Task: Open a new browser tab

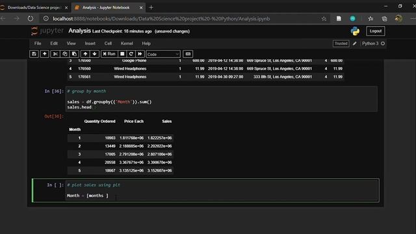Action: coord(151,8)
